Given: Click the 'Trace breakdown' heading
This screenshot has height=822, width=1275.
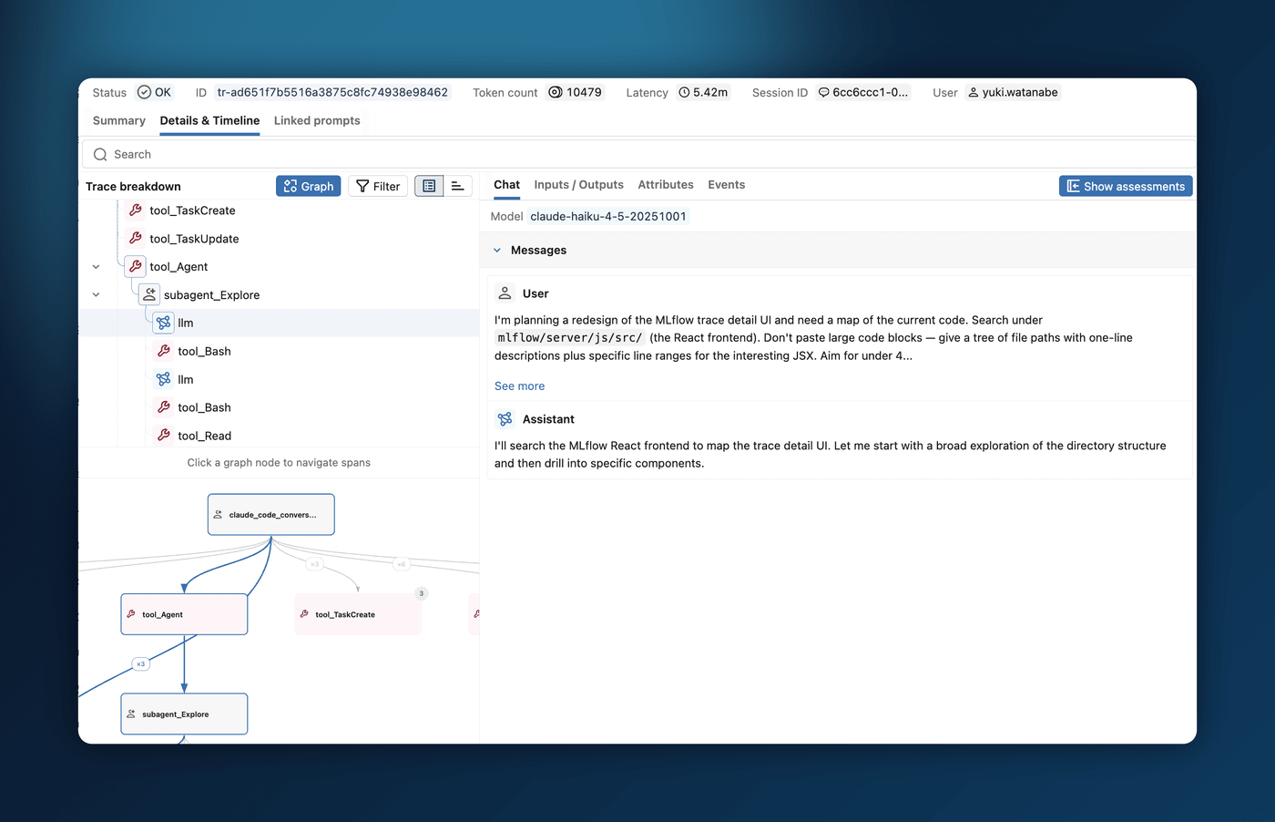Looking at the screenshot, I should pyautogui.click(x=133, y=187).
